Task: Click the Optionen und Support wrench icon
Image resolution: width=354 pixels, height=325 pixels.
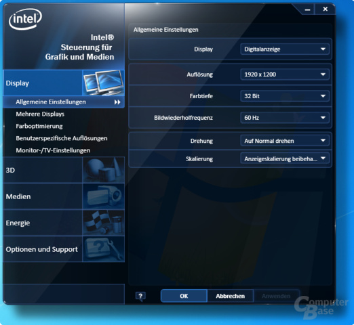Action: pyautogui.click(x=104, y=249)
